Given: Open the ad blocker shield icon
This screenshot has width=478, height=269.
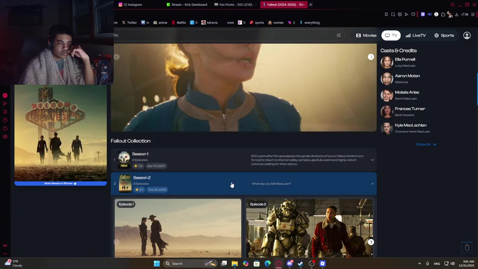Looking at the screenshot, I should click(400, 15).
